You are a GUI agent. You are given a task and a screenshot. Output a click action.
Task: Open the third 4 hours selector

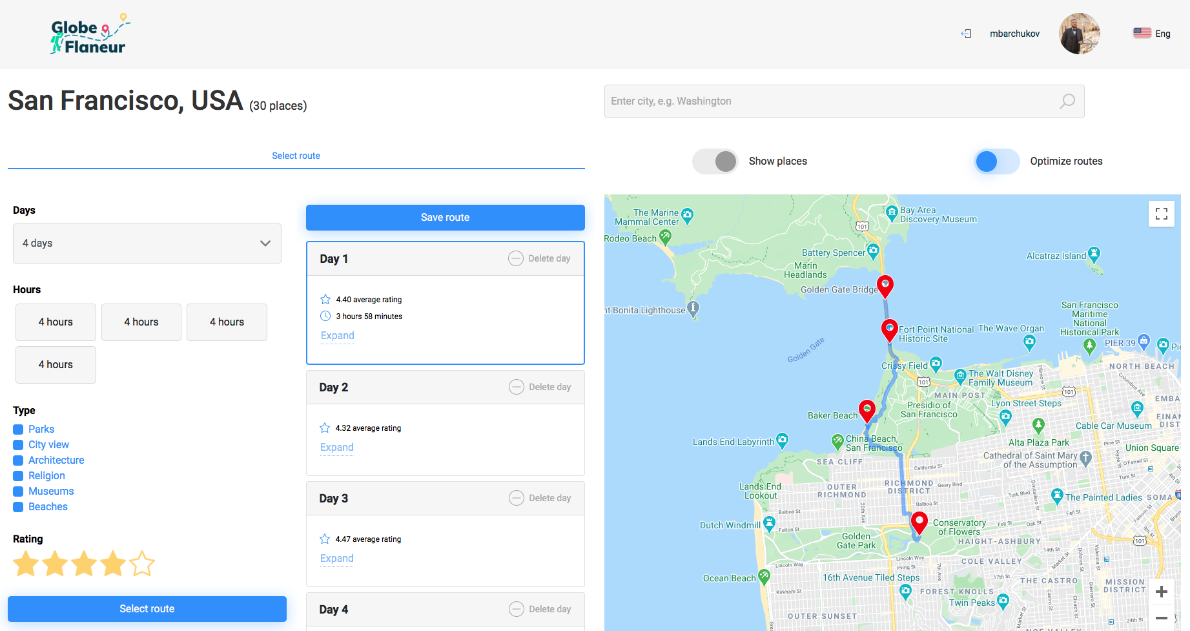pos(227,322)
